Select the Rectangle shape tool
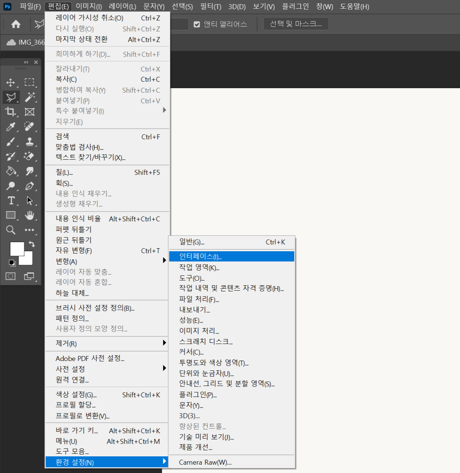The height and width of the screenshot is (473, 460). tap(11, 215)
